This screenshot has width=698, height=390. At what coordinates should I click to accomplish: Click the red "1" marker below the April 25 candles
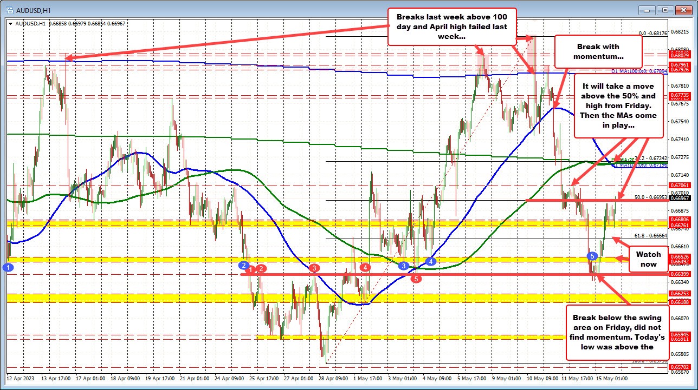click(251, 269)
